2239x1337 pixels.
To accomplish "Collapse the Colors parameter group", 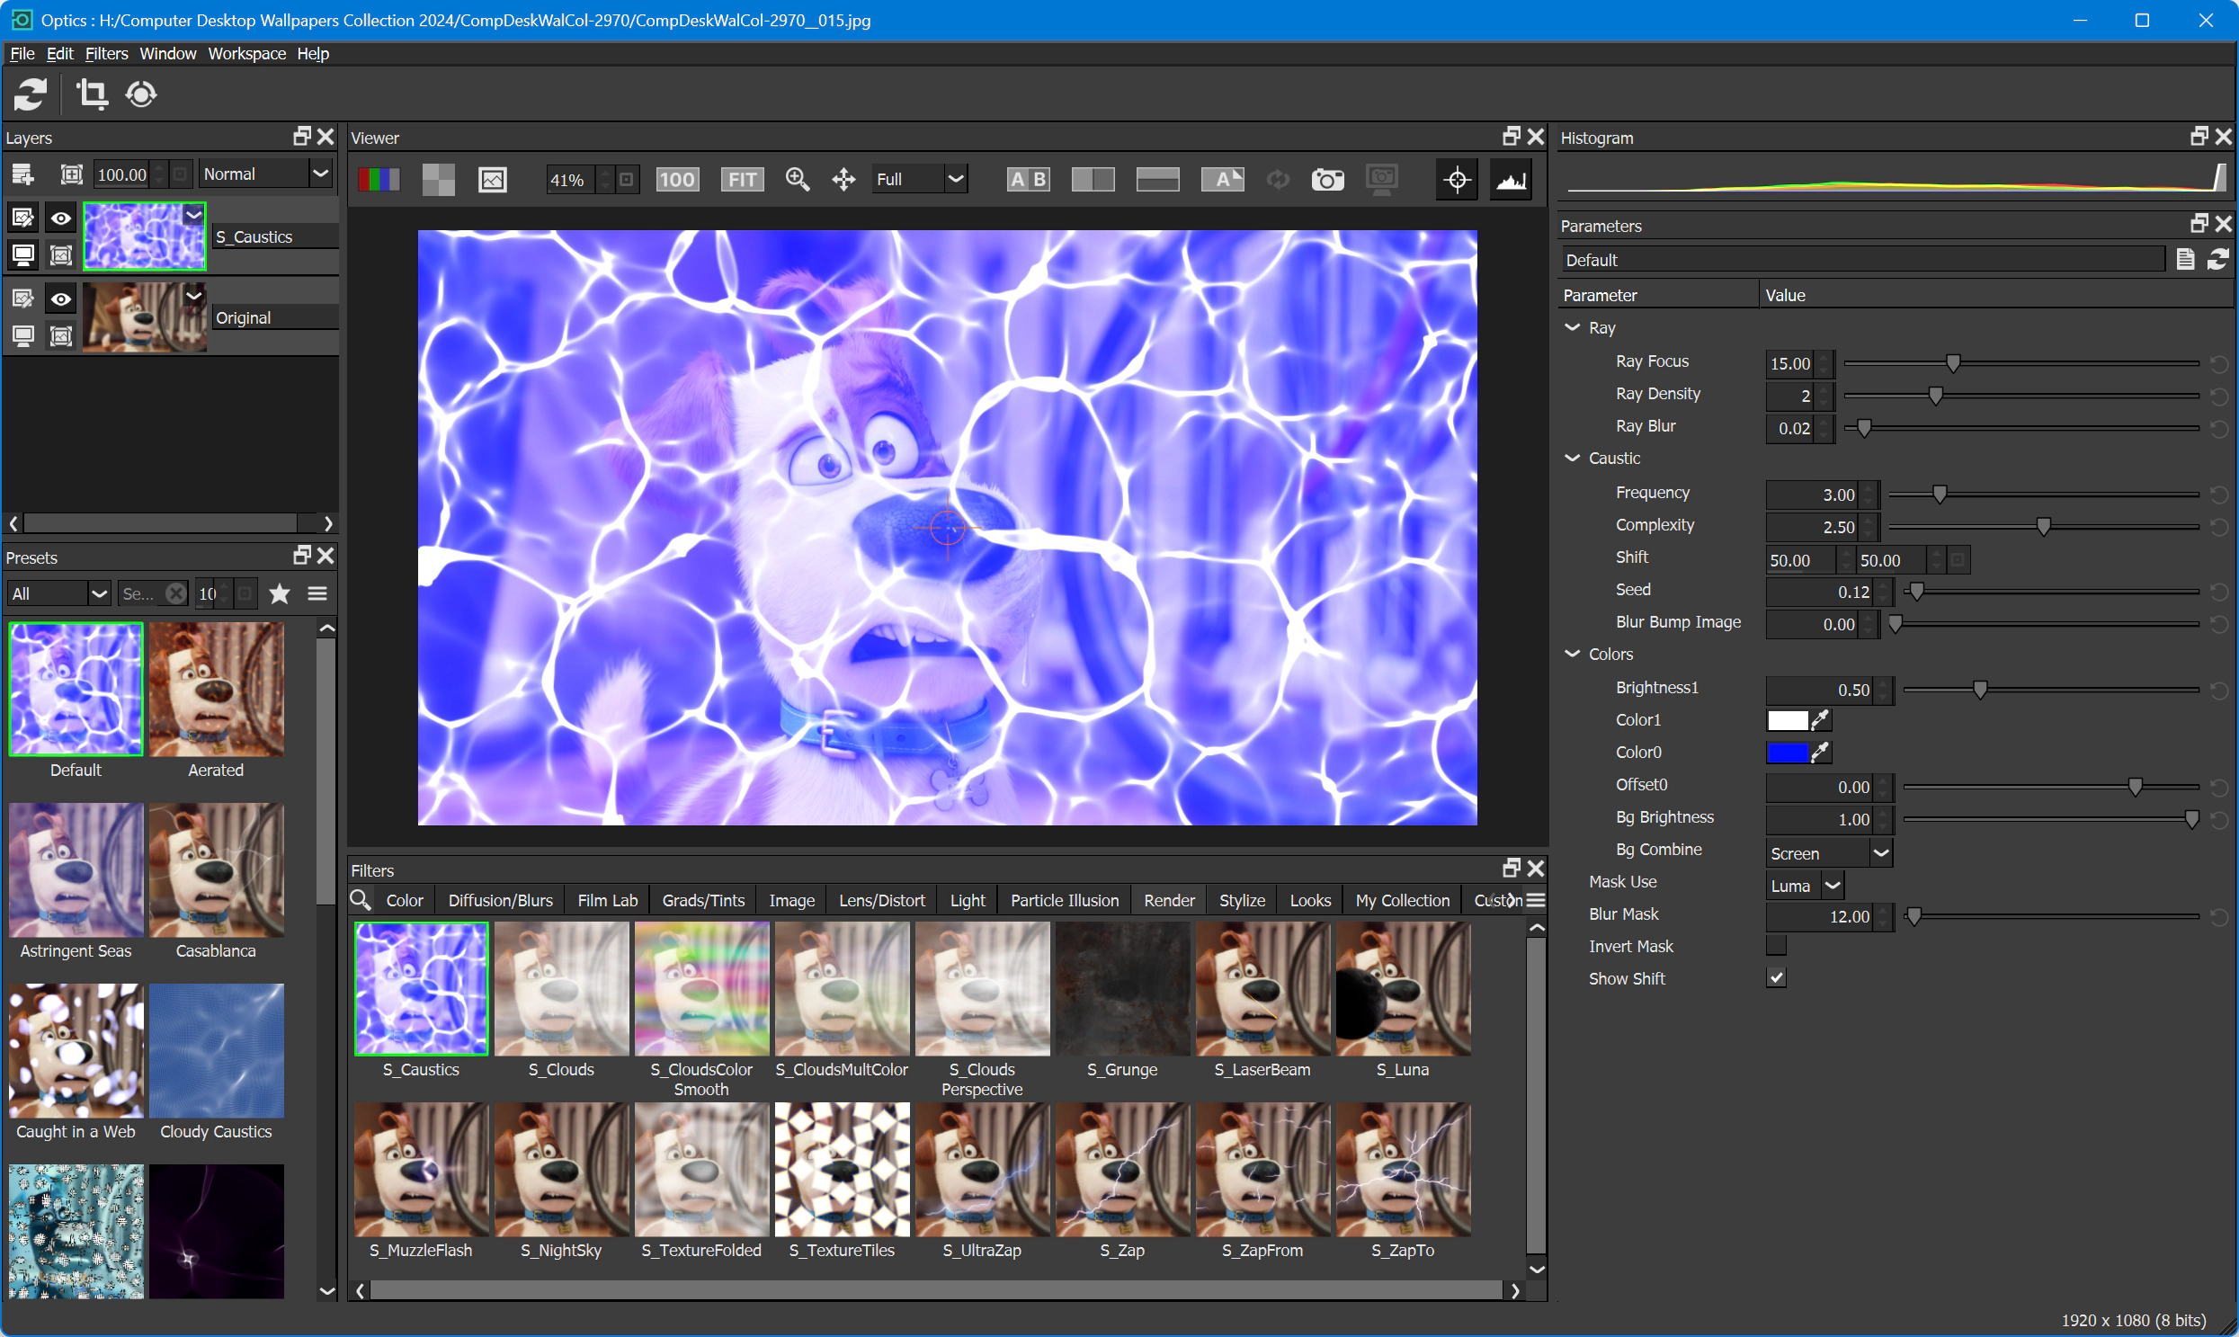I will [1573, 654].
